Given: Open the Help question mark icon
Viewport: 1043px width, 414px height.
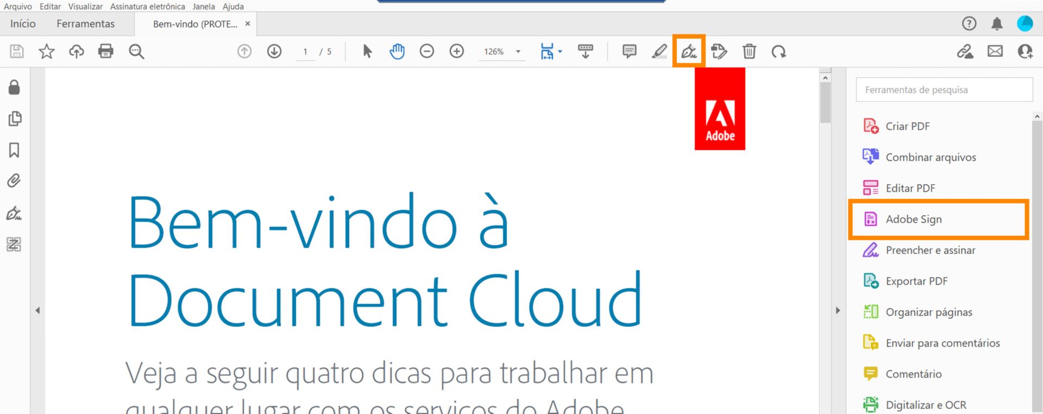Looking at the screenshot, I should pyautogui.click(x=969, y=23).
